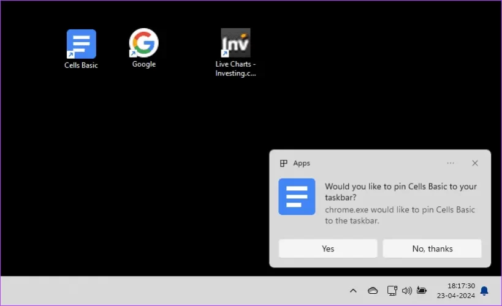Dismiss the pin notification with X

click(x=475, y=163)
